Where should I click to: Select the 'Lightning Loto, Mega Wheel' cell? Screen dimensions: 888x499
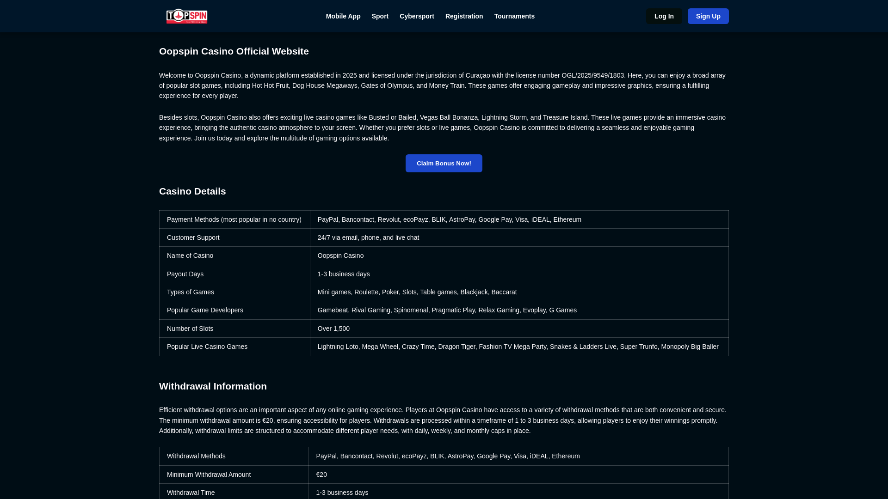[x=519, y=347]
